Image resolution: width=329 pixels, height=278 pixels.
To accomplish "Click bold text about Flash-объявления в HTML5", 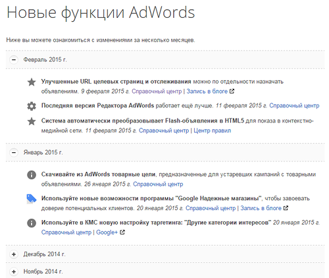I will (x=143, y=121).
